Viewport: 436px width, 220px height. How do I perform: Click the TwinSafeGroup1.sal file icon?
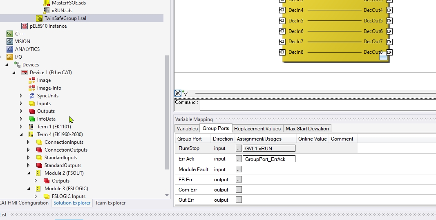39,18
